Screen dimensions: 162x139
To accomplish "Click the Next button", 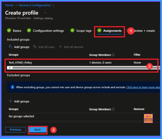I will 37,130.
